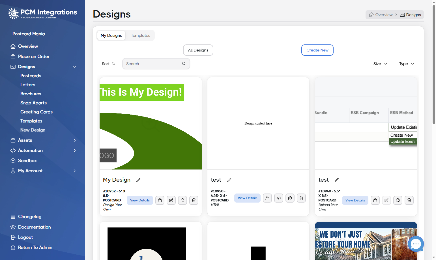This screenshot has height=260, width=436.
Task: Duplicate the My Design postcard #10952
Action: tap(182, 200)
